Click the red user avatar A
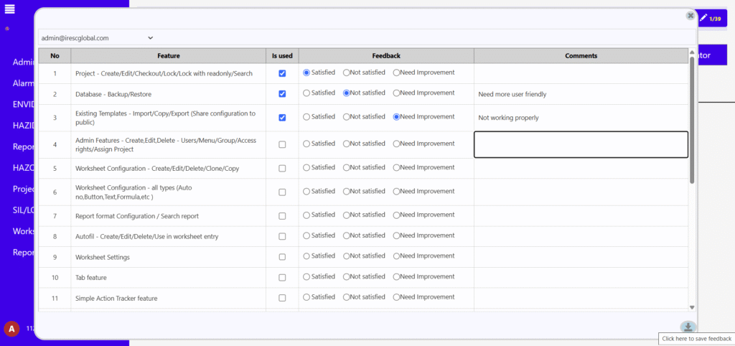The height and width of the screenshot is (346, 735). [11, 328]
